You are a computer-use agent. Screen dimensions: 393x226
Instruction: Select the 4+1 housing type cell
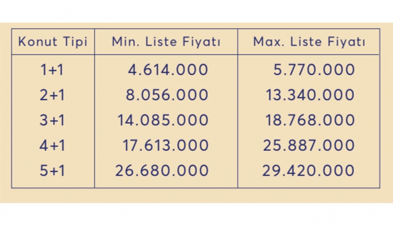coord(53,146)
